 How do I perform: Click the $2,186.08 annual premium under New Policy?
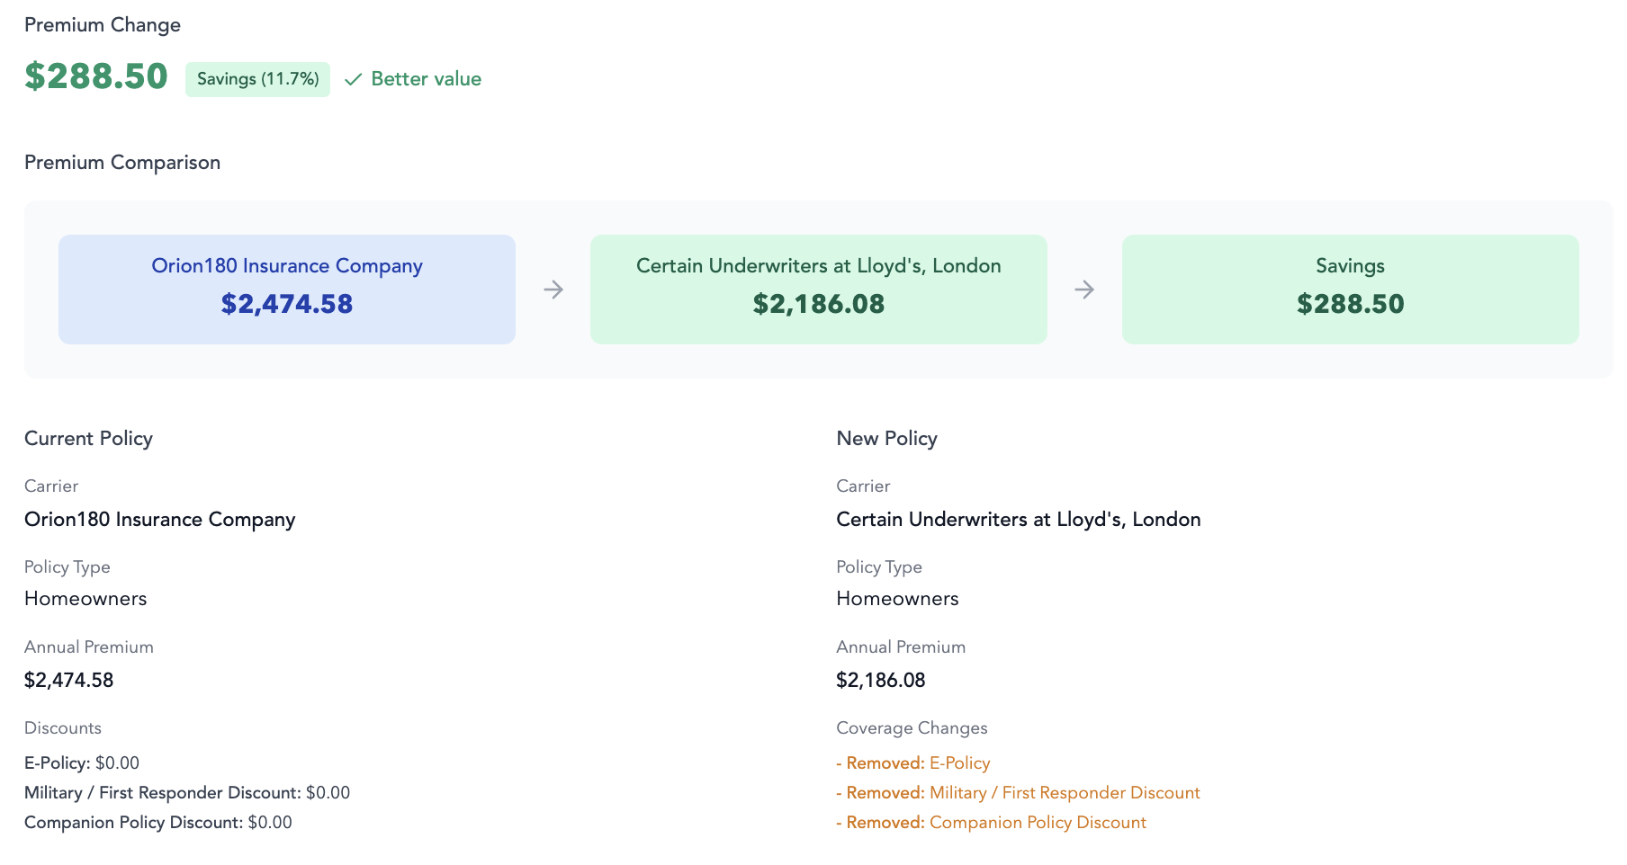pos(881,681)
